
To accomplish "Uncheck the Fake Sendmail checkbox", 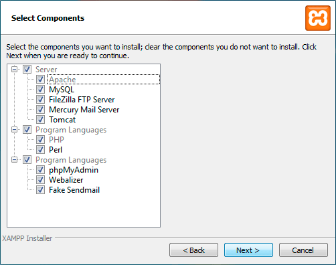I will 40,190.
